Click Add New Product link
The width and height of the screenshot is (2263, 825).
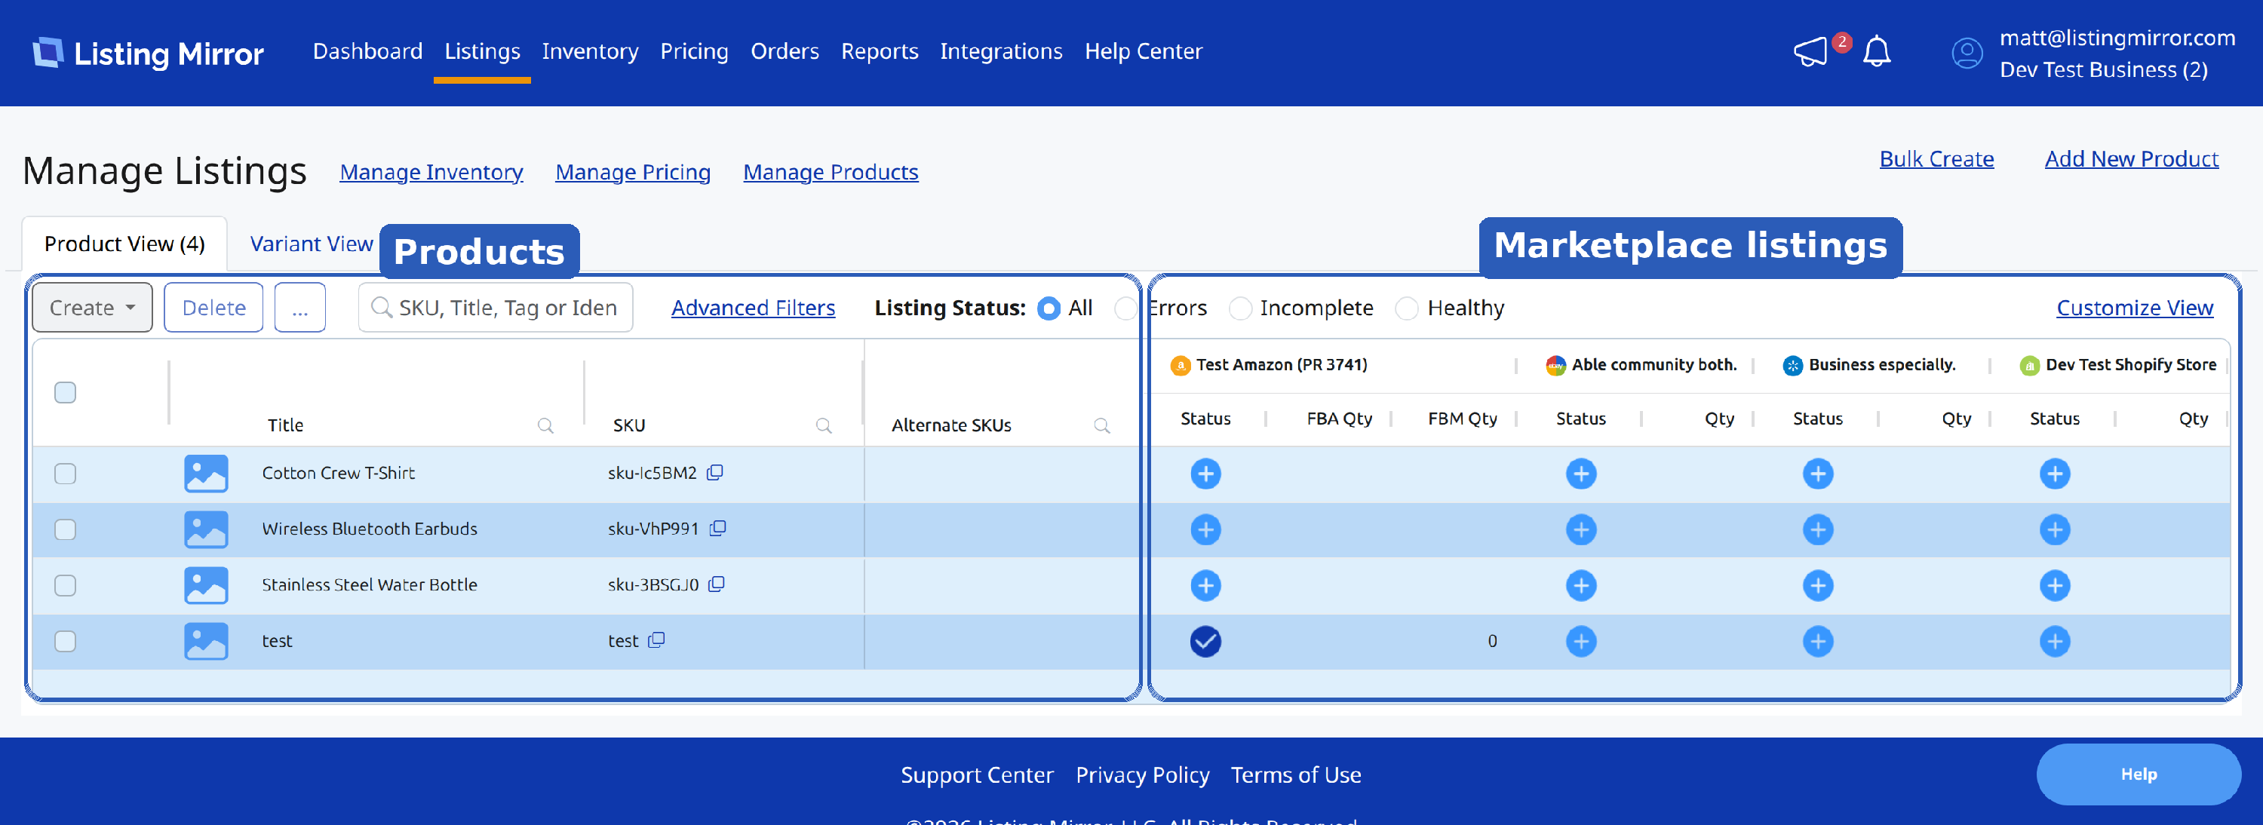click(2131, 159)
